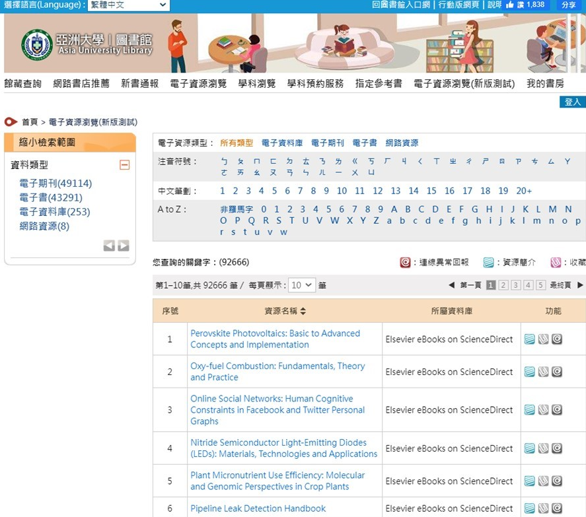Viewport: 586px width, 517px height.
Task: Select letter M in the A to Z list
Action: (x=553, y=208)
